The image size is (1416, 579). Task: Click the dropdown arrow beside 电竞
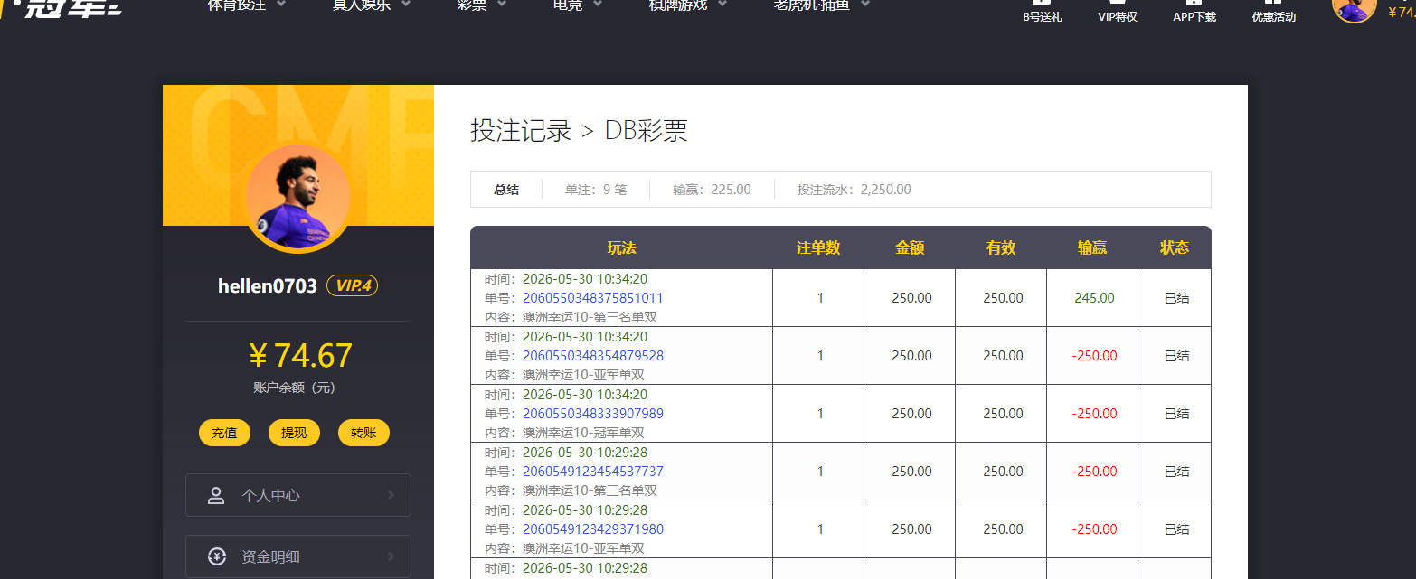[x=599, y=4]
